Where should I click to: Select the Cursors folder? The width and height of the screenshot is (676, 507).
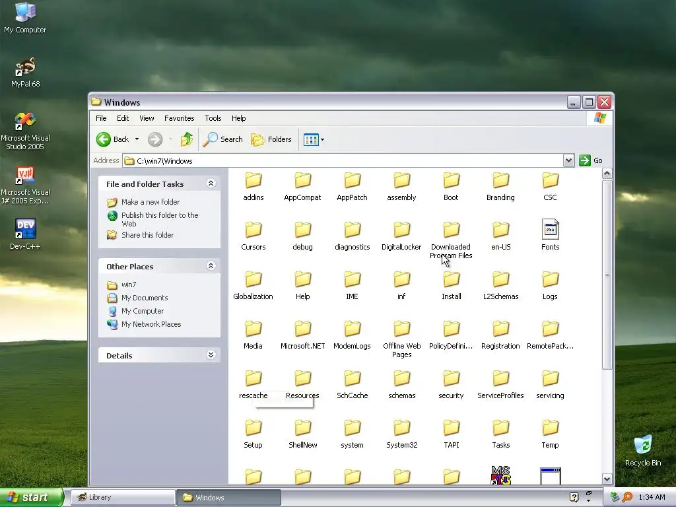coord(253,237)
